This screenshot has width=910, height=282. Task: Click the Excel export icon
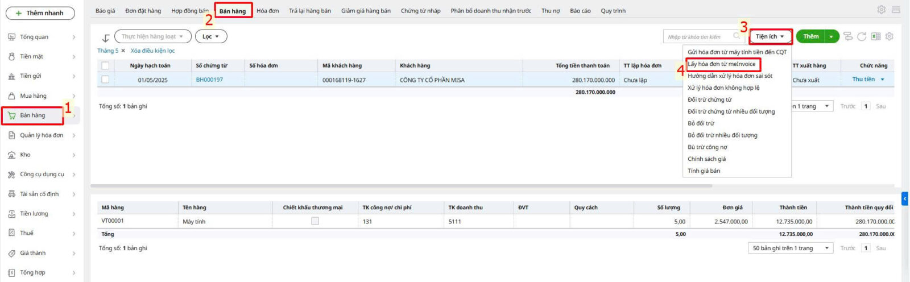(x=876, y=36)
